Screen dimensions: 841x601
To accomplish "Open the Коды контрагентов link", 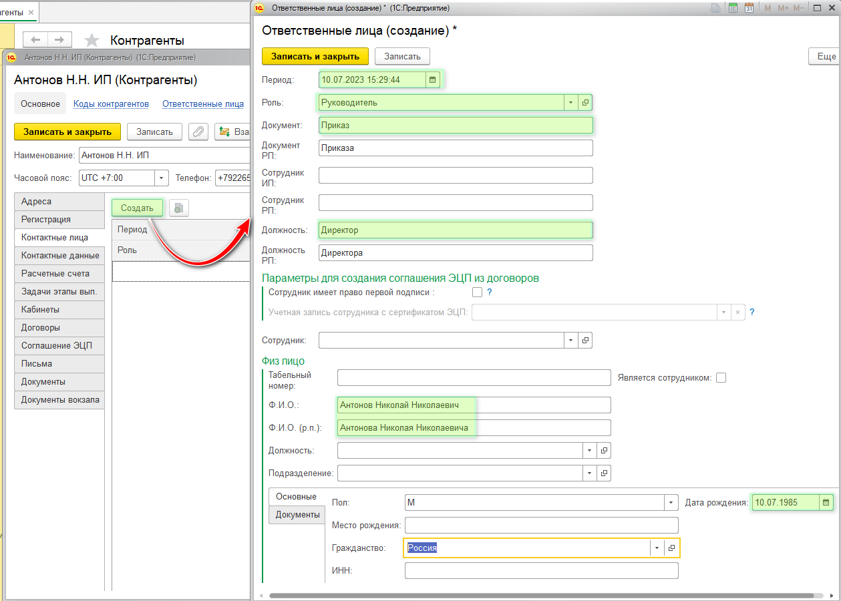I will (x=111, y=104).
